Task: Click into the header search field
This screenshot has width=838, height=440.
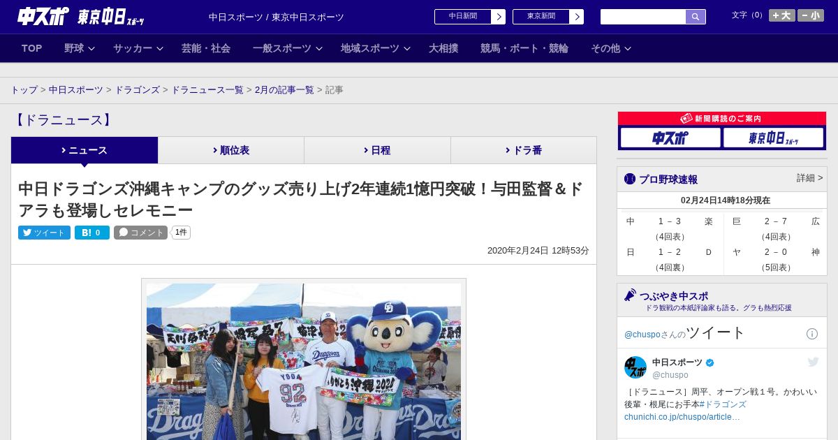Action: click(x=643, y=17)
